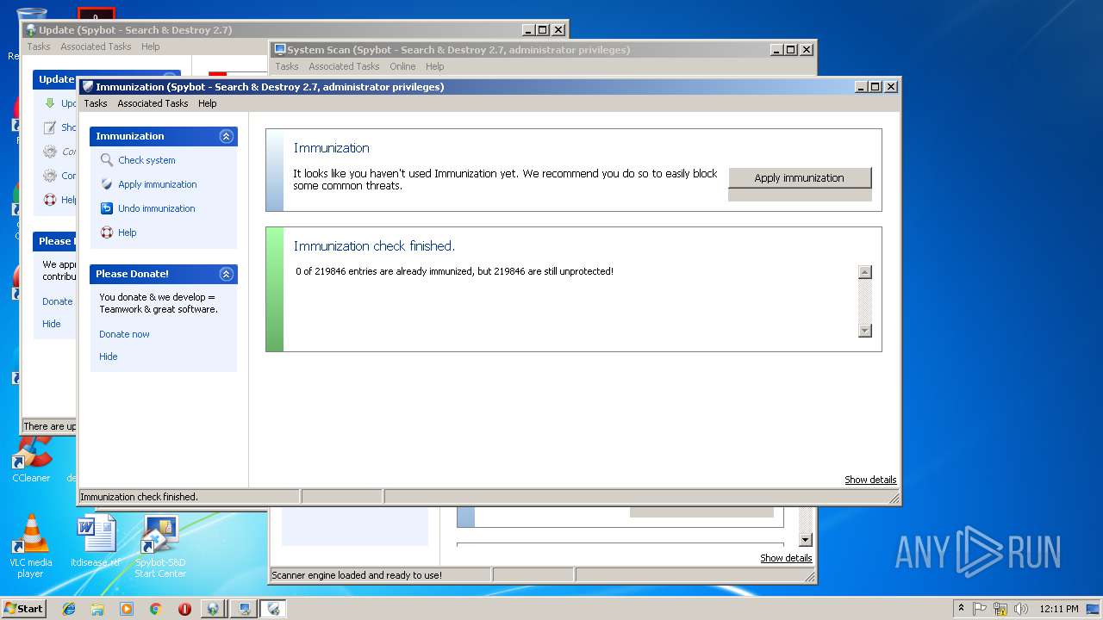
Task: Click the taskbar clock showing 12:11 PM
Action: tap(1058, 609)
